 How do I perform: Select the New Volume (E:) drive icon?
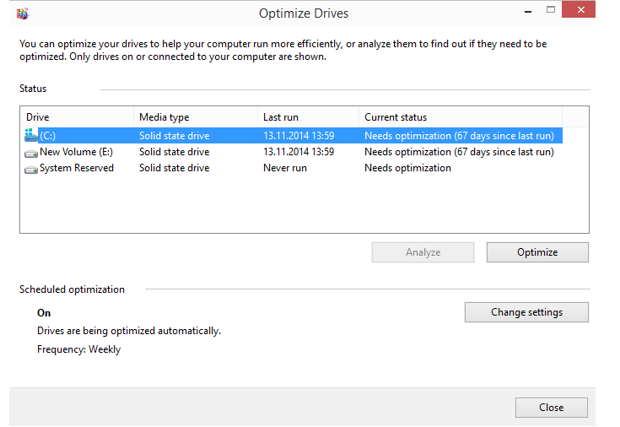(x=31, y=153)
